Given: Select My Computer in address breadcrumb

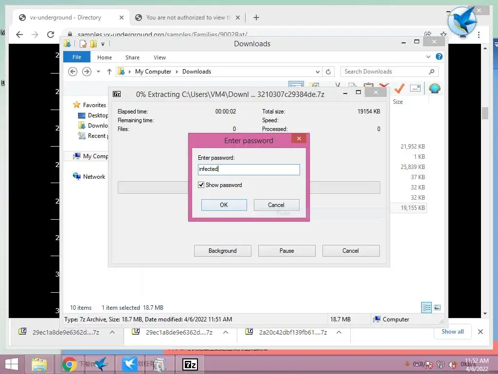Looking at the screenshot, I should [153, 72].
